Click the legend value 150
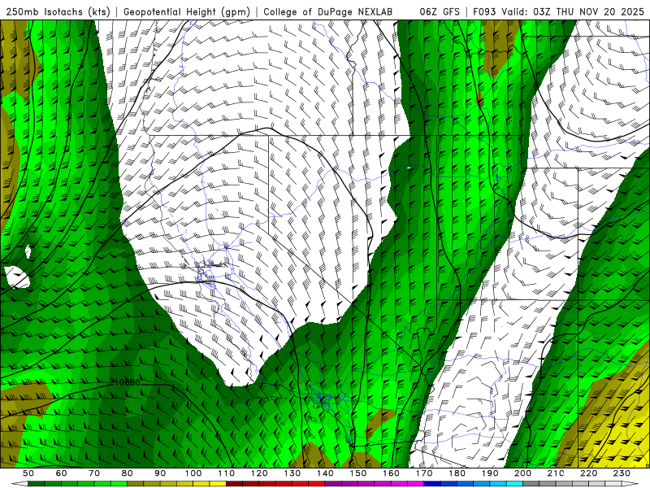 click(358, 473)
